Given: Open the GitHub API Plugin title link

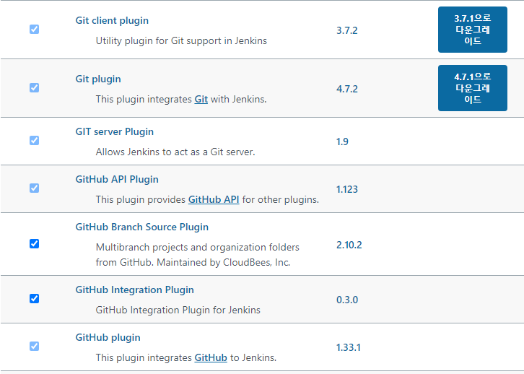Looking at the screenshot, I should (117, 180).
